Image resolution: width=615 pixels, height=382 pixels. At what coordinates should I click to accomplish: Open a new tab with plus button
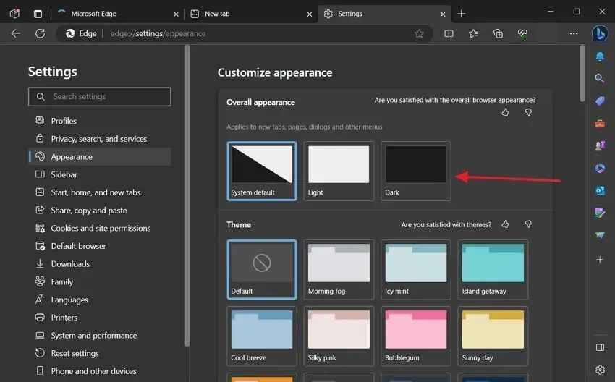[x=462, y=14]
